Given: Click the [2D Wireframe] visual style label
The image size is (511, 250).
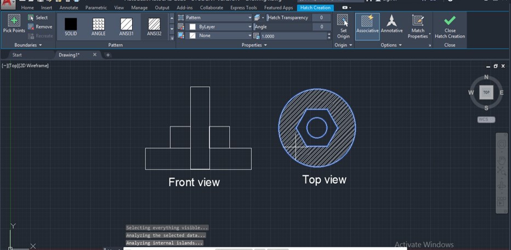Looking at the screenshot, I should click(x=33, y=66).
